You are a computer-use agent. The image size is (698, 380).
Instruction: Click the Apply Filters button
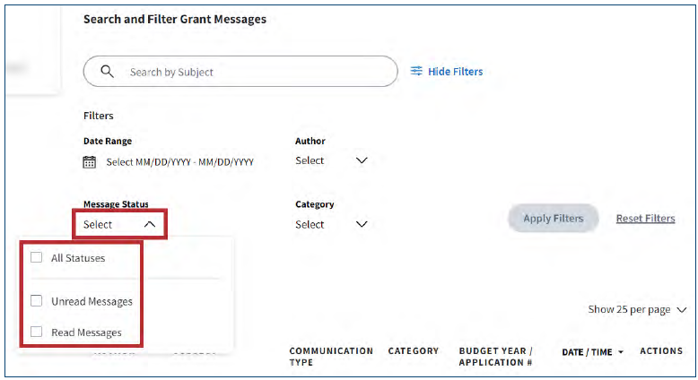(x=553, y=219)
